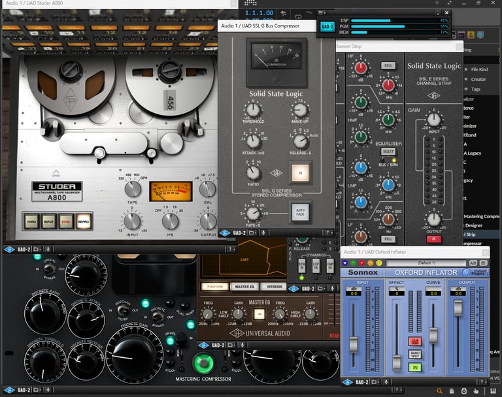
Task: Click the microphone icon in Oxford Inflator toolbar
Action: [386, 382]
